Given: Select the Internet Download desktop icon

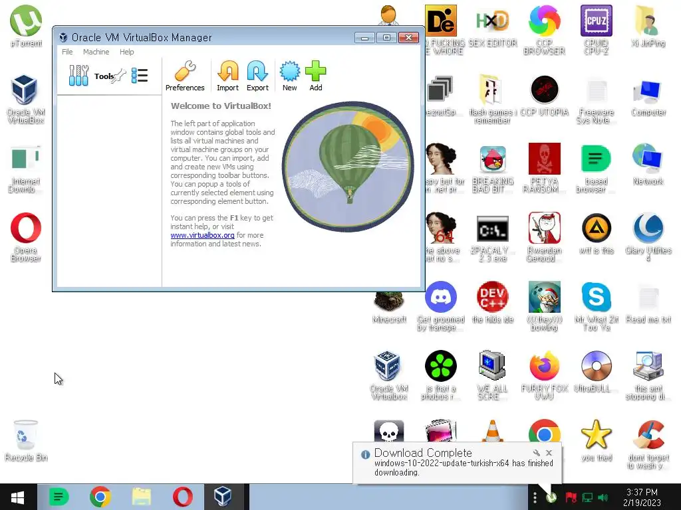Looking at the screenshot, I should click(25, 169).
